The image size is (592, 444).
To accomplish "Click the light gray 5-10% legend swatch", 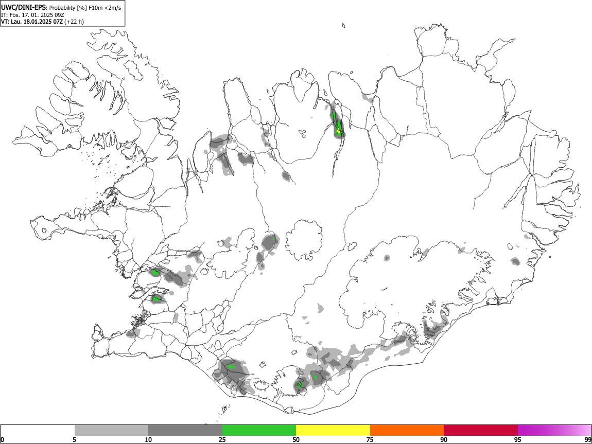I will [111, 430].
